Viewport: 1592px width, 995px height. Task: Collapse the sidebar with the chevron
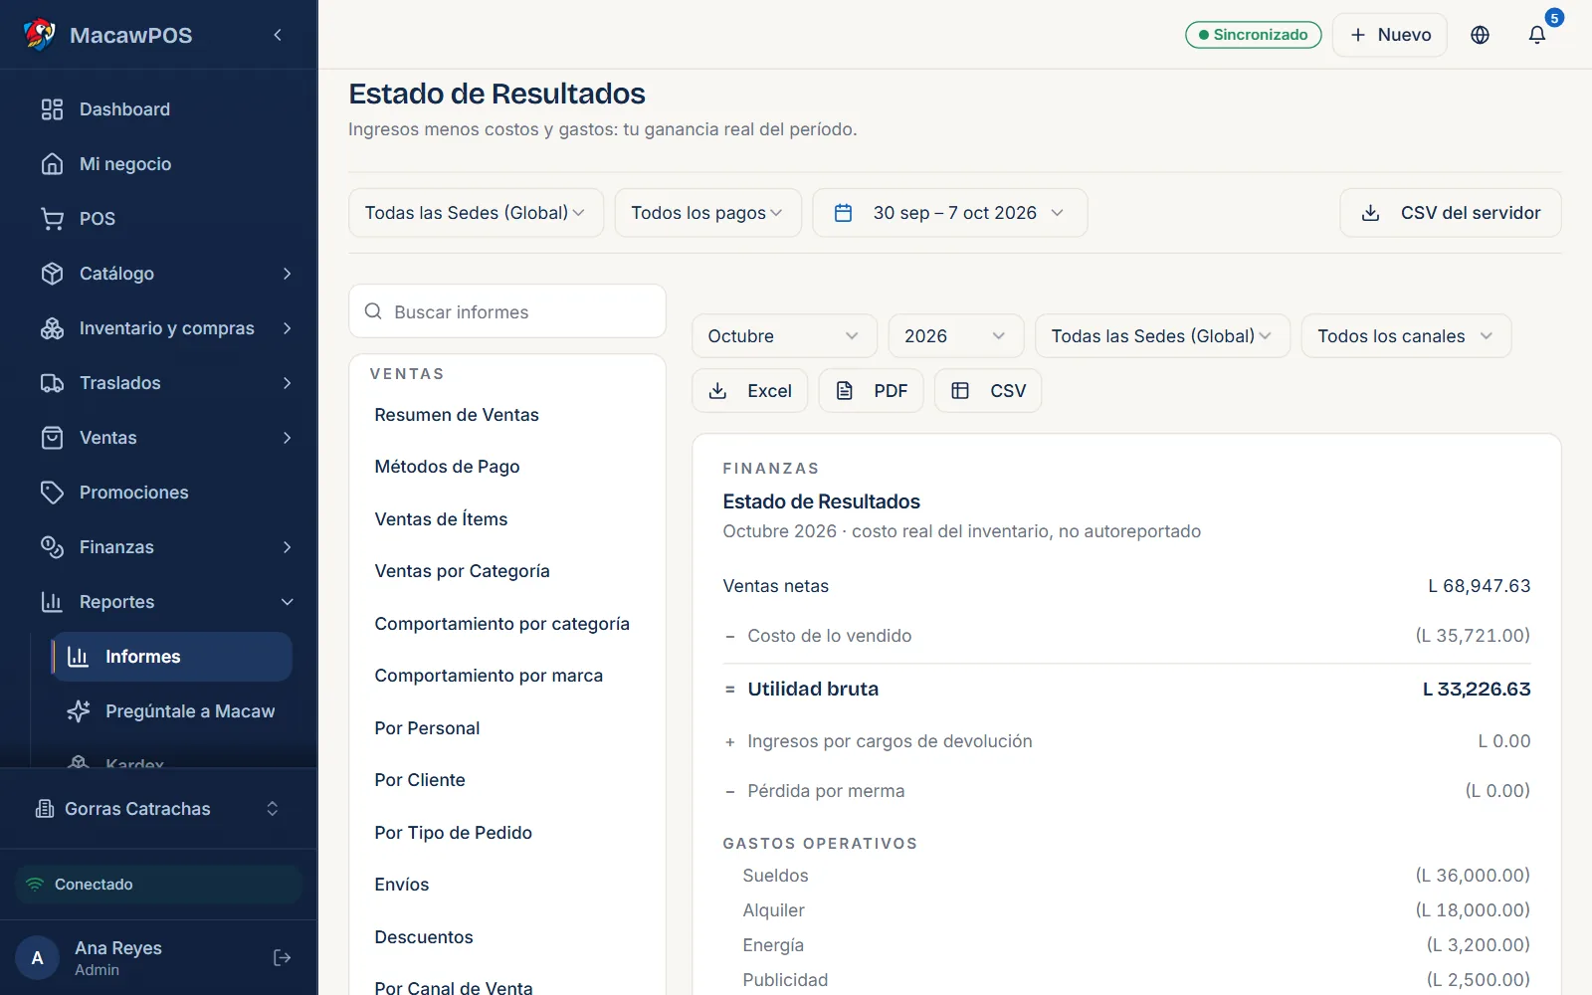(x=278, y=35)
